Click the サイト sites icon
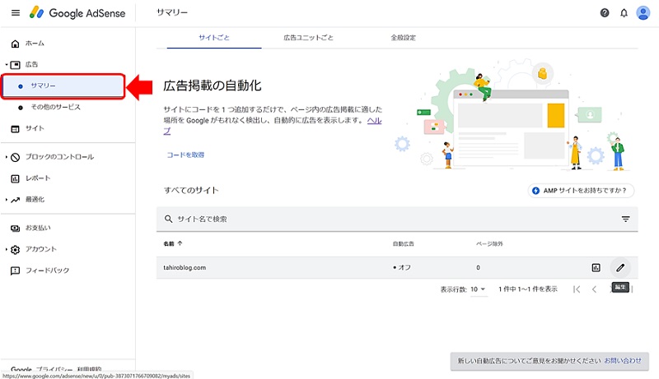 [x=15, y=129]
